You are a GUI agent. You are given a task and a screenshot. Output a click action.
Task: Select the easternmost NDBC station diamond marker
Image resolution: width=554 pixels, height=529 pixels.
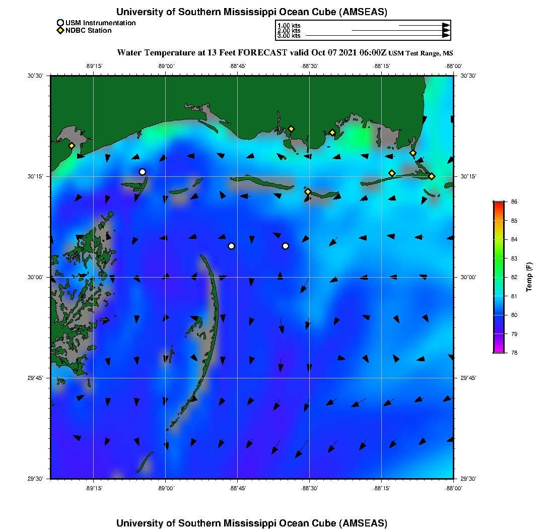click(x=432, y=176)
